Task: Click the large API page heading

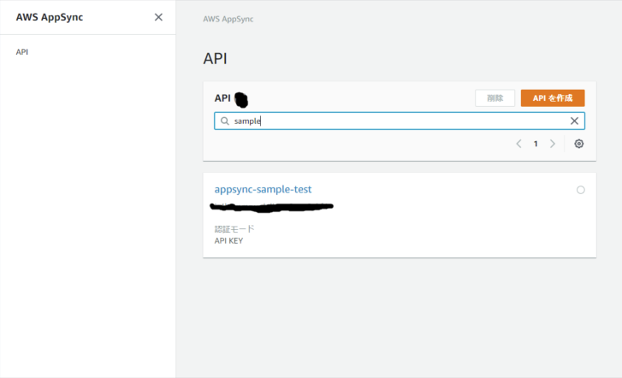Action: coord(215,59)
